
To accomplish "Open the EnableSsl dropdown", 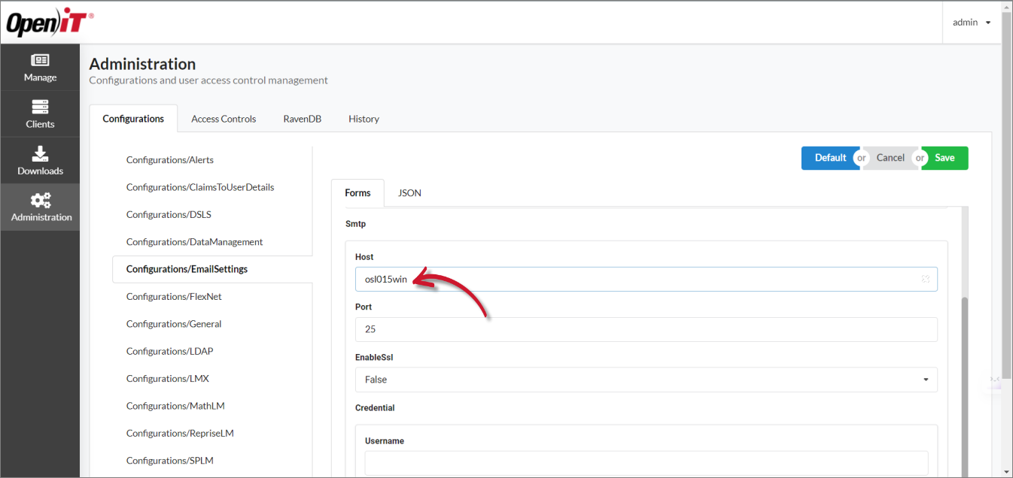I will coord(646,380).
